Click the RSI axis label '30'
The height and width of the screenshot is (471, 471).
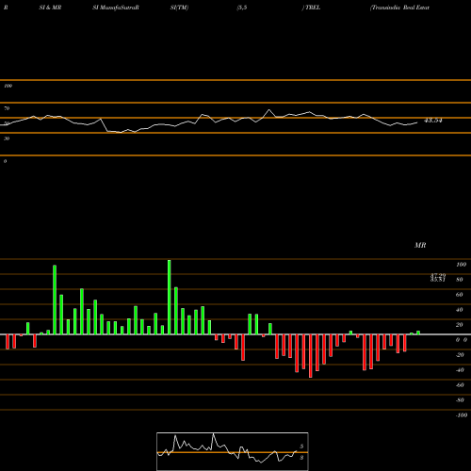(7, 138)
